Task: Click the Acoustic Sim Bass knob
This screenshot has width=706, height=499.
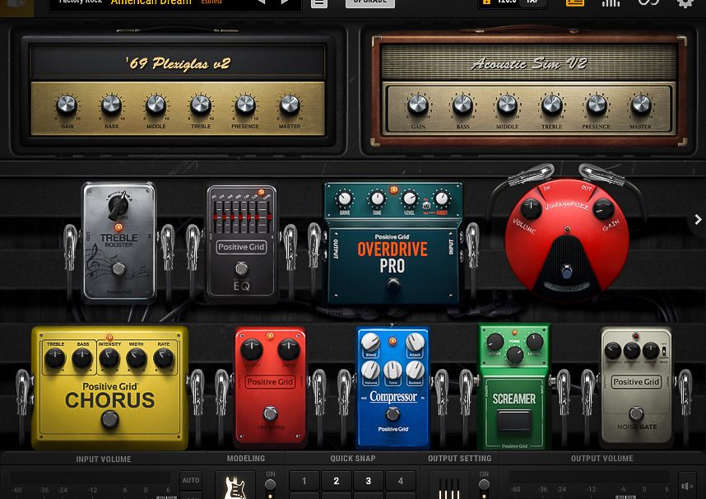Action: pos(462,105)
